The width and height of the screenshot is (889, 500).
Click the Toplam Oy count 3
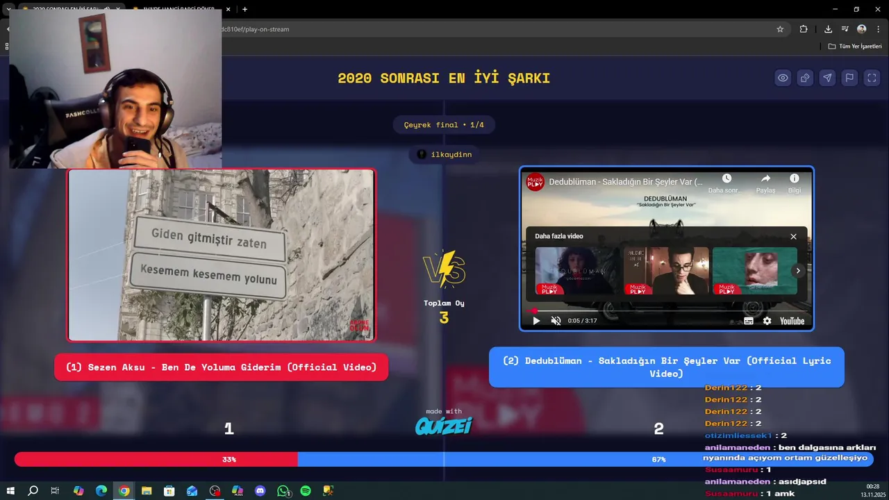[x=444, y=318]
